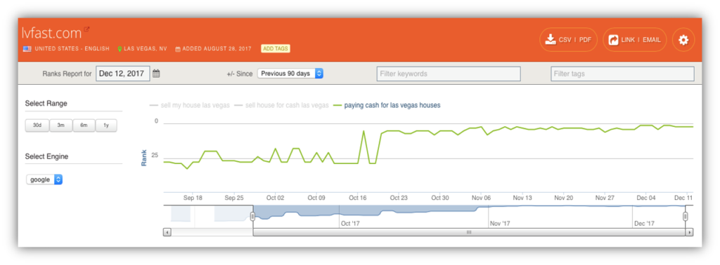This screenshot has height=265, width=720.
Task: Click the ADD TAGS button
Action: click(x=276, y=49)
